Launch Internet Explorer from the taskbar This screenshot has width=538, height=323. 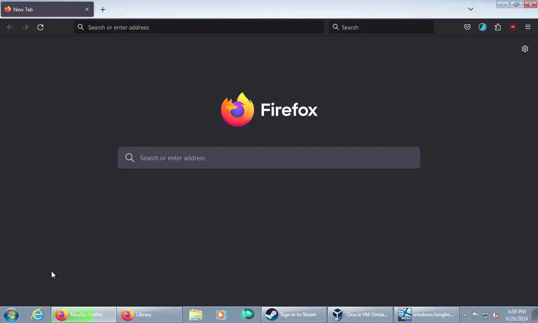pyautogui.click(x=37, y=315)
